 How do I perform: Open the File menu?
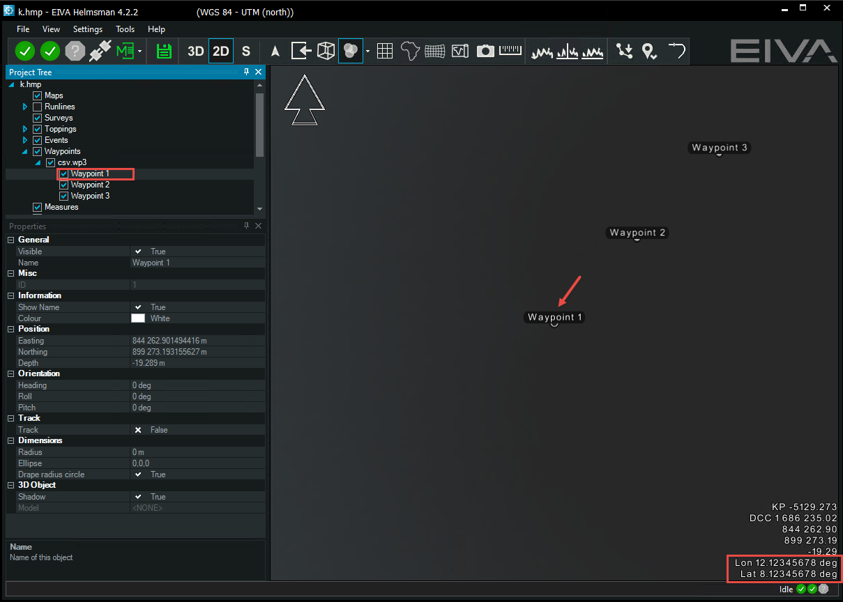(23, 29)
